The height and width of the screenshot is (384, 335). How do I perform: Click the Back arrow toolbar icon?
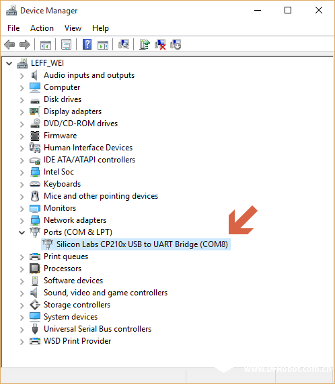(x=9, y=45)
